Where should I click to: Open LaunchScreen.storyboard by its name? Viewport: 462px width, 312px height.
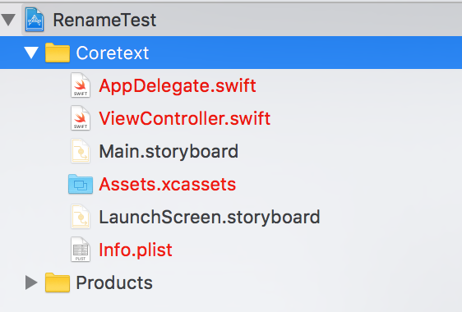(210, 218)
